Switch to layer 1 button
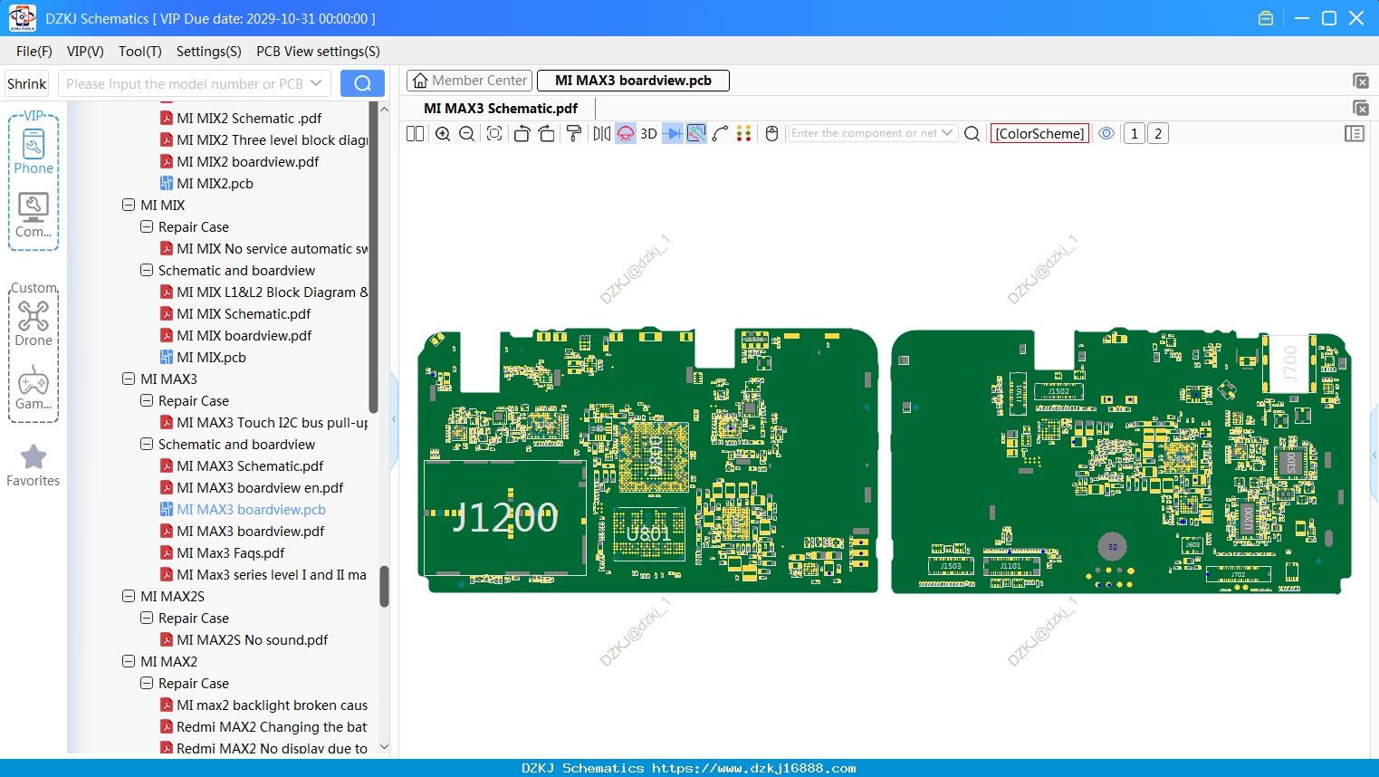1379x777 pixels. 1135,133
